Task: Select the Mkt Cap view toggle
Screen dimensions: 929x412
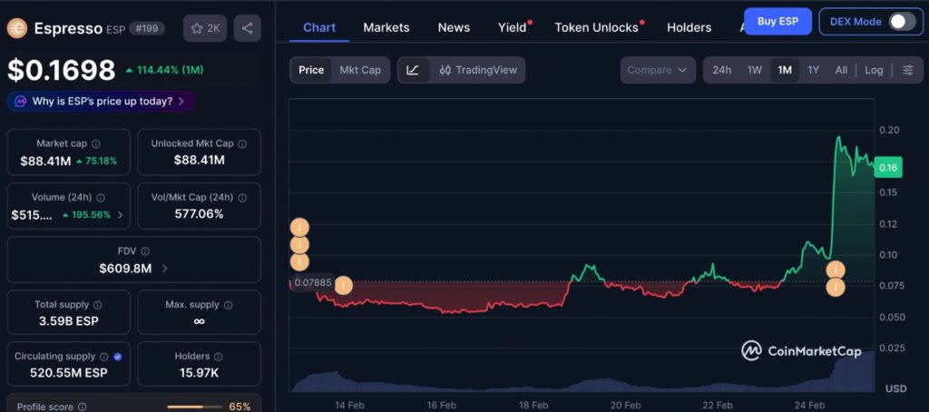Action: point(360,70)
